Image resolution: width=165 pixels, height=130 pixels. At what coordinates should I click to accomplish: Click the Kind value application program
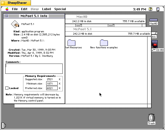click(x=33, y=32)
